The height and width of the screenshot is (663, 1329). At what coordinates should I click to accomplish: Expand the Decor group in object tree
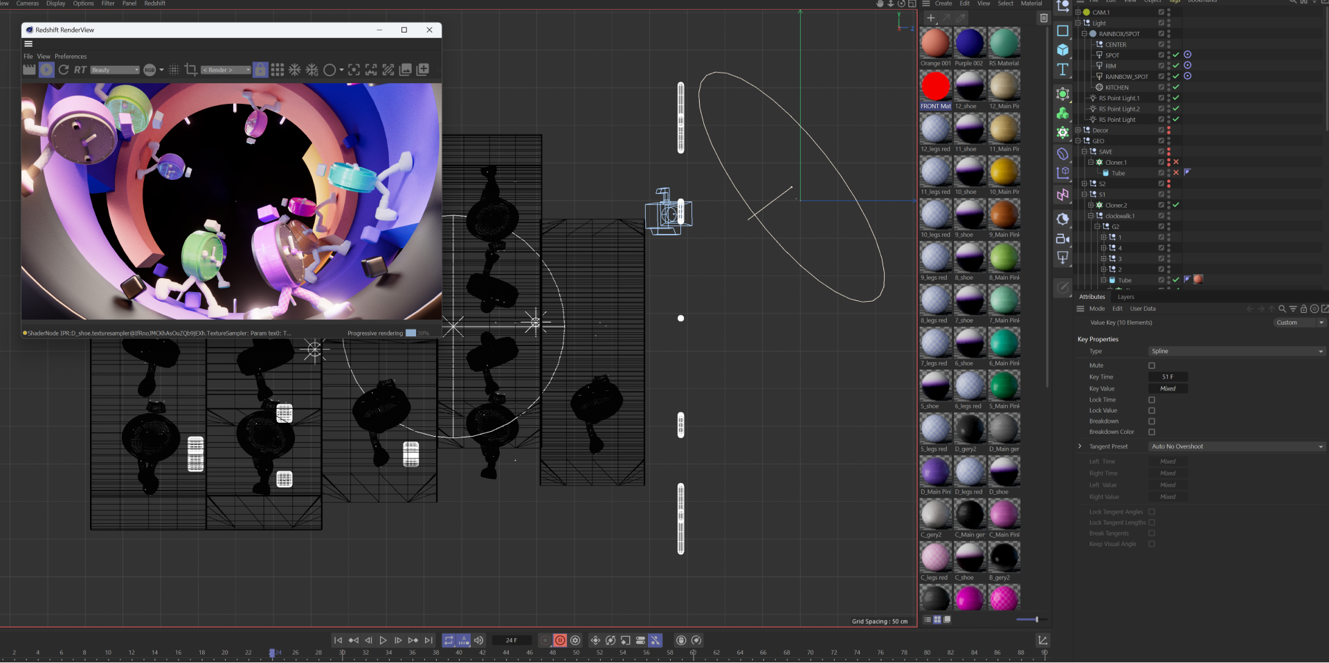pyautogui.click(x=1078, y=130)
